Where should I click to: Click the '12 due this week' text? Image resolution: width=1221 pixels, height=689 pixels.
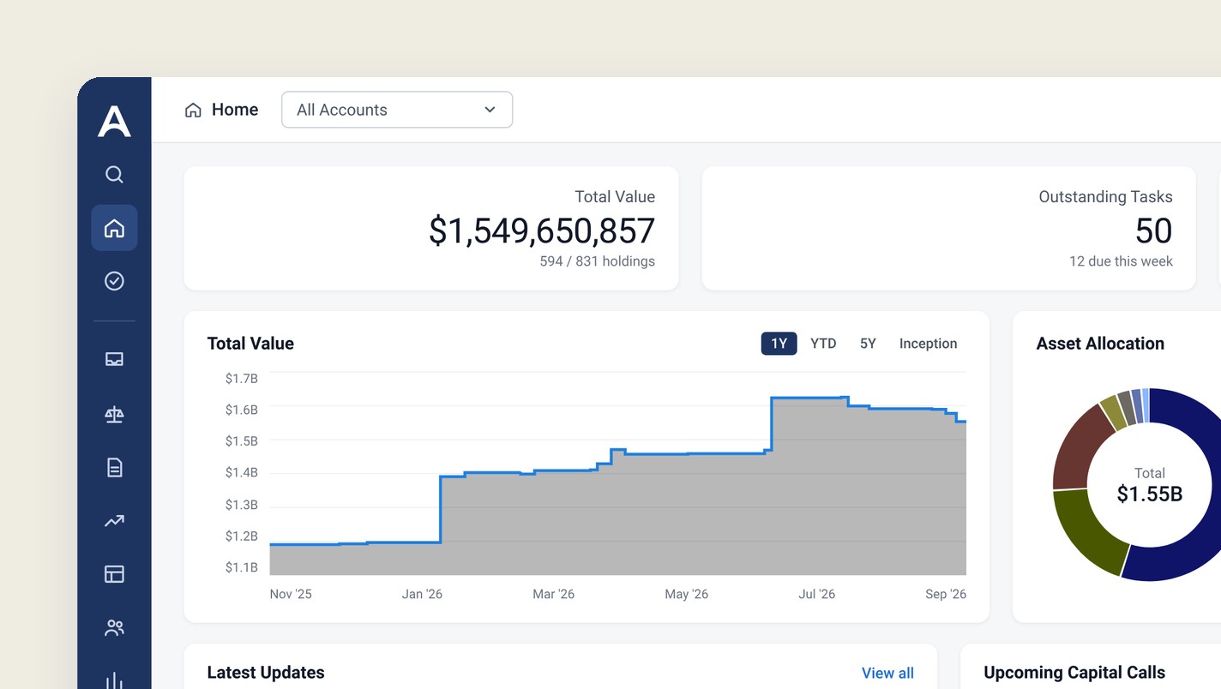(1121, 261)
